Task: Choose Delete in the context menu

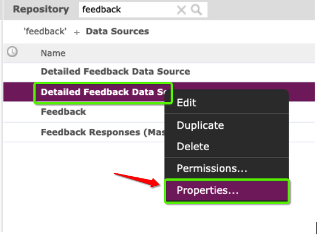Action: pos(227,146)
